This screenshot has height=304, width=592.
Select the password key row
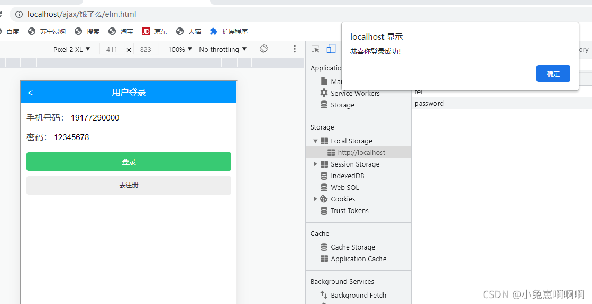[502, 103]
